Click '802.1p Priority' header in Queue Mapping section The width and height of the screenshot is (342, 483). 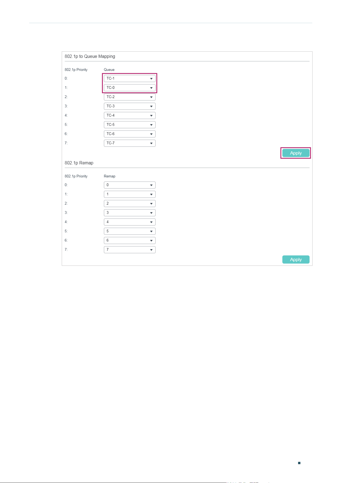pyautogui.click(x=76, y=70)
